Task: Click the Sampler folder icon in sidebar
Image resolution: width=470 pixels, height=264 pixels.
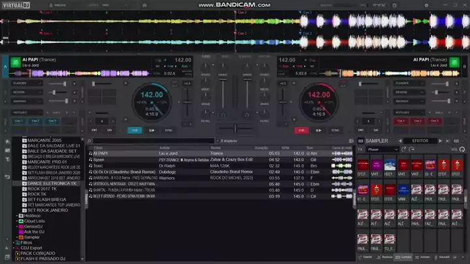Action: tap(22, 237)
